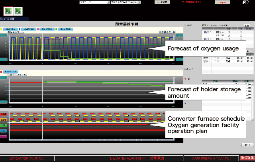Open the red-bordered green chart icon
Image resolution: width=255 pixels, height=162 pixels.
pyautogui.click(x=8, y=11)
